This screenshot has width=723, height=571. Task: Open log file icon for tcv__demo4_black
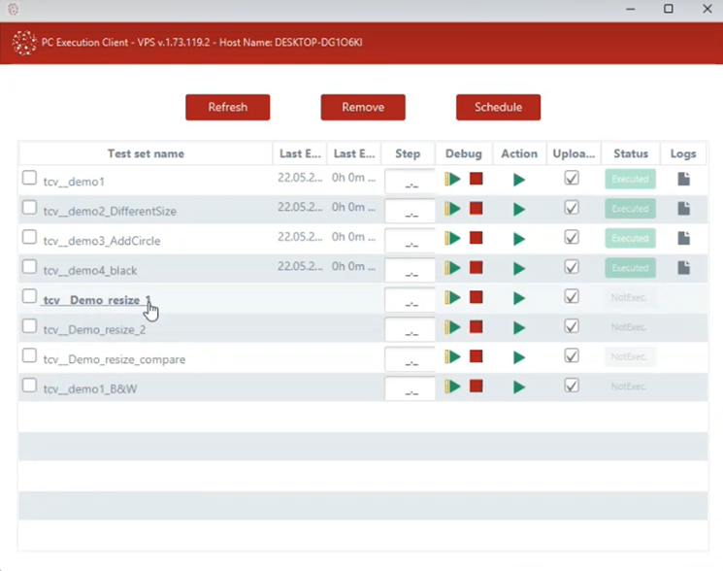point(684,268)
